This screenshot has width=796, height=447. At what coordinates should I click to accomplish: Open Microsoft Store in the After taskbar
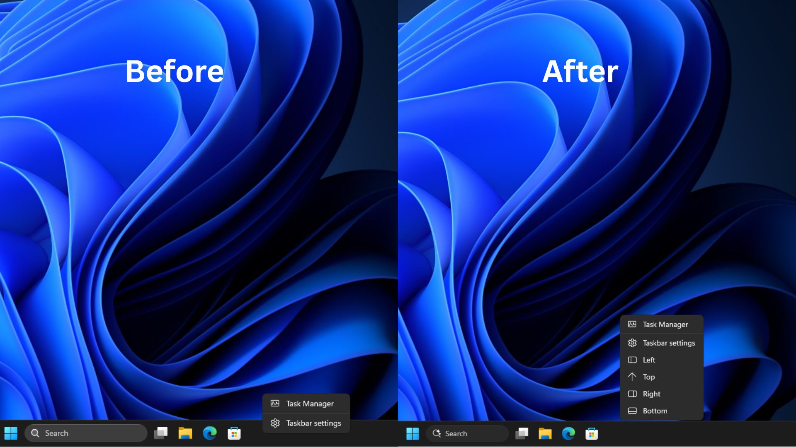(x=592, y=433)
